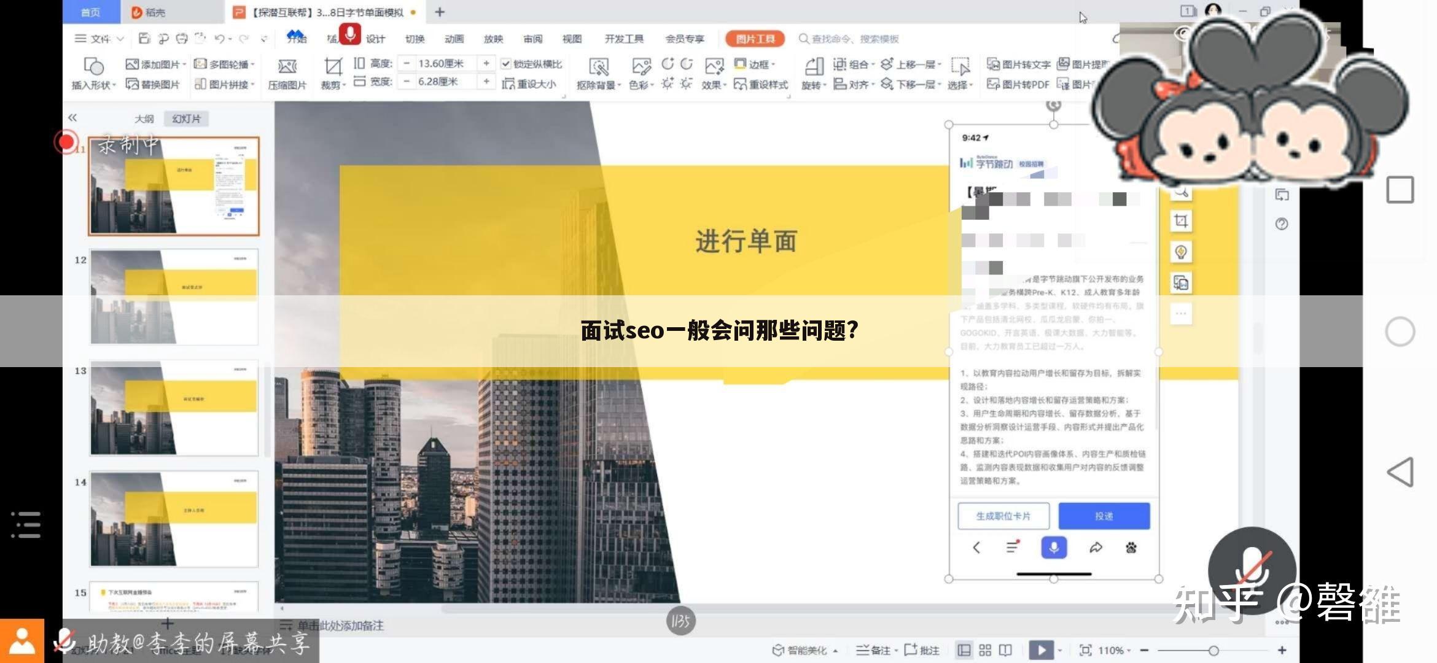Click the fit-to-window icon in the status bar
Screen dimensions: 1437x663
click(x=1085, y=650)
